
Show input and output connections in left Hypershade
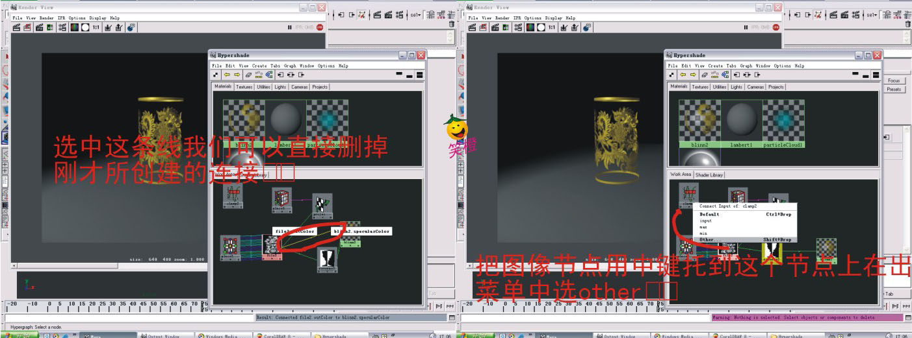point(291,75)
